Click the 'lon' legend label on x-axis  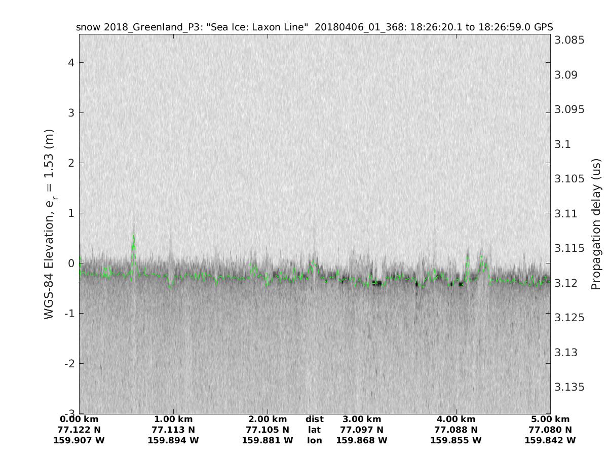click(x=314, y=440)
